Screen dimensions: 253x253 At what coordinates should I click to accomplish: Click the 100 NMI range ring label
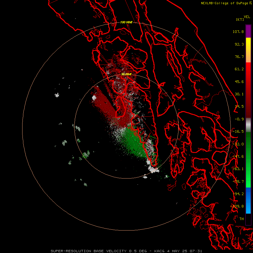tap(126, 22)
